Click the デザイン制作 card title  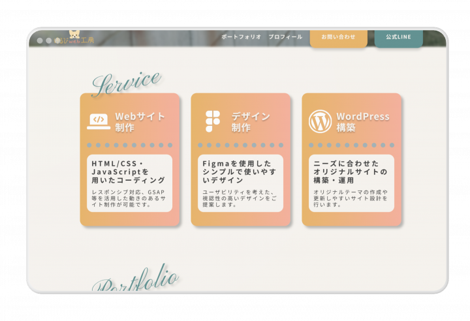point(251,121)
